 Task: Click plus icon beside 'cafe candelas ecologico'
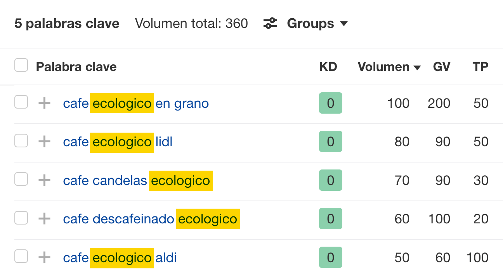click(45, 180)
